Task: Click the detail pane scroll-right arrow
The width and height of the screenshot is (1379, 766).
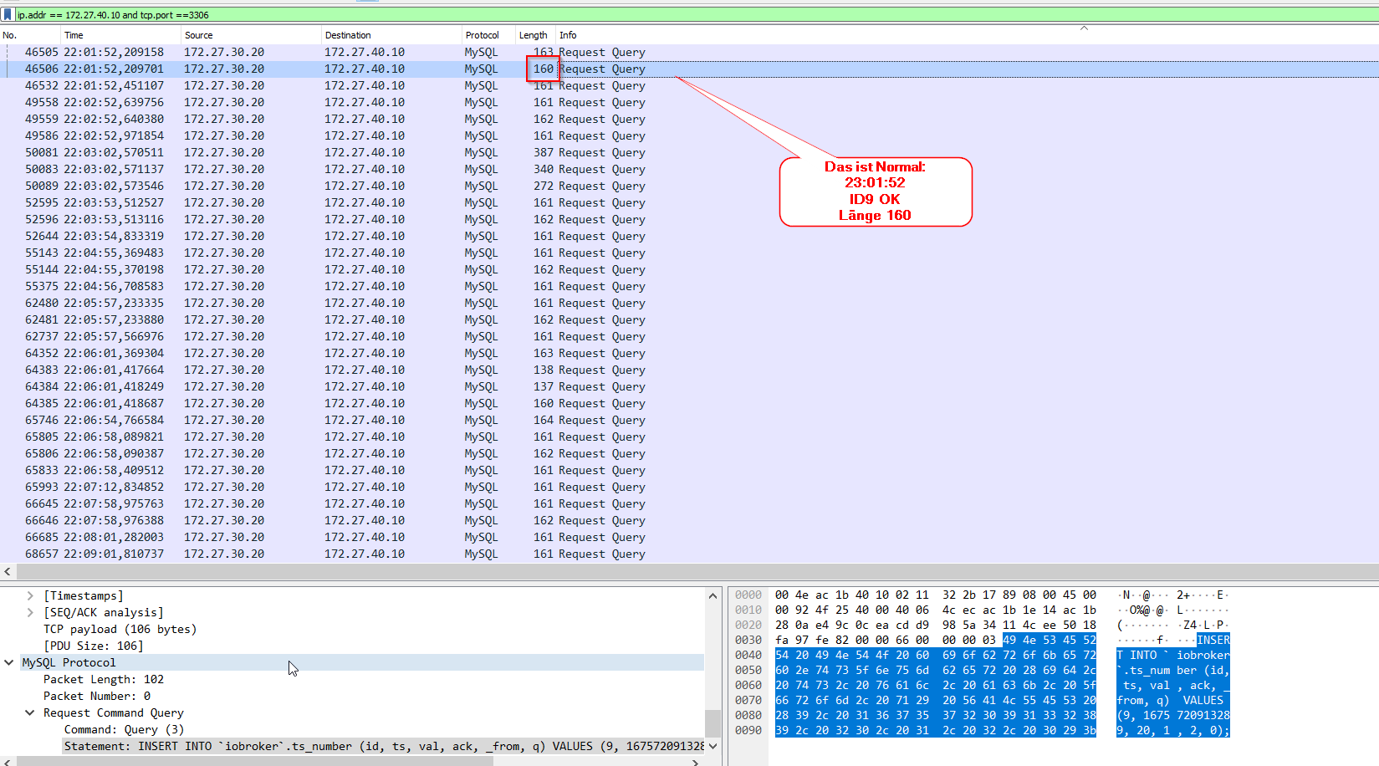Action: 696,761
